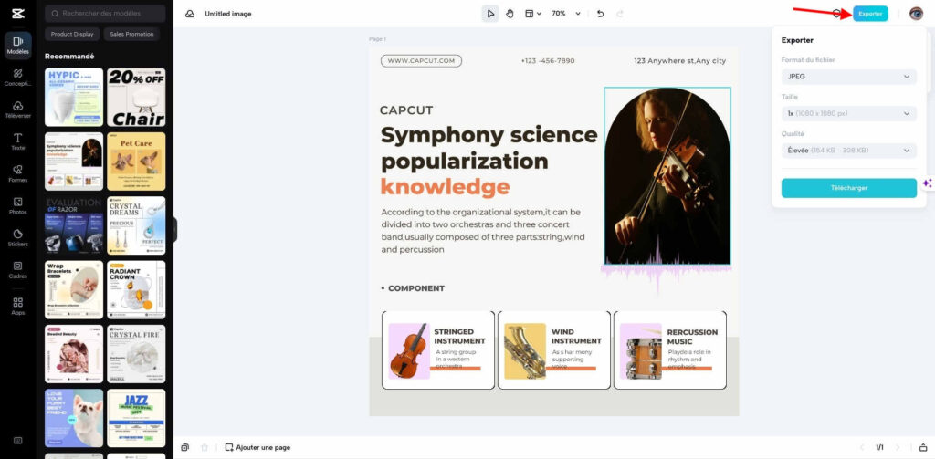Select the Texte tool in sidebar

18,141
